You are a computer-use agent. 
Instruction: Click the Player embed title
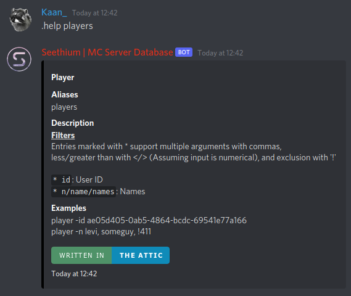click(x=63, y=78)
